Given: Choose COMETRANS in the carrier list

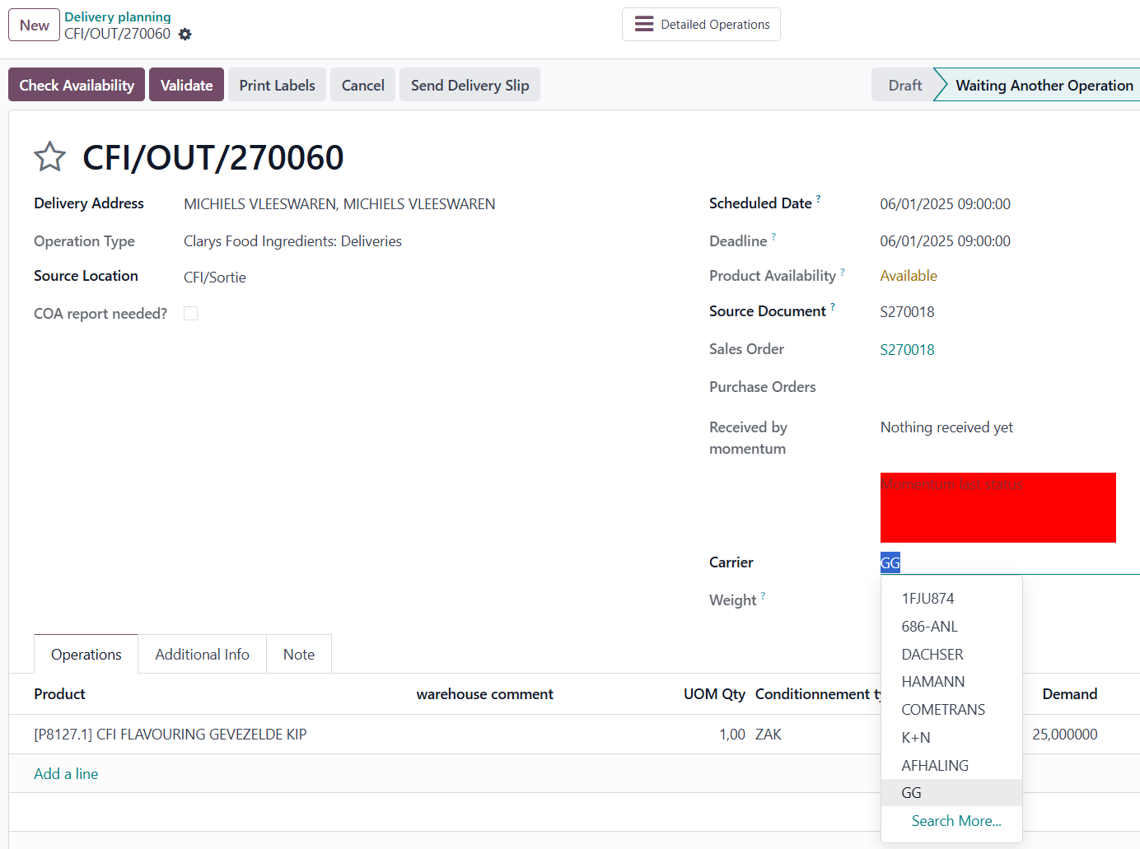Looking at the screenshot, I should click(x=942, y=710).
